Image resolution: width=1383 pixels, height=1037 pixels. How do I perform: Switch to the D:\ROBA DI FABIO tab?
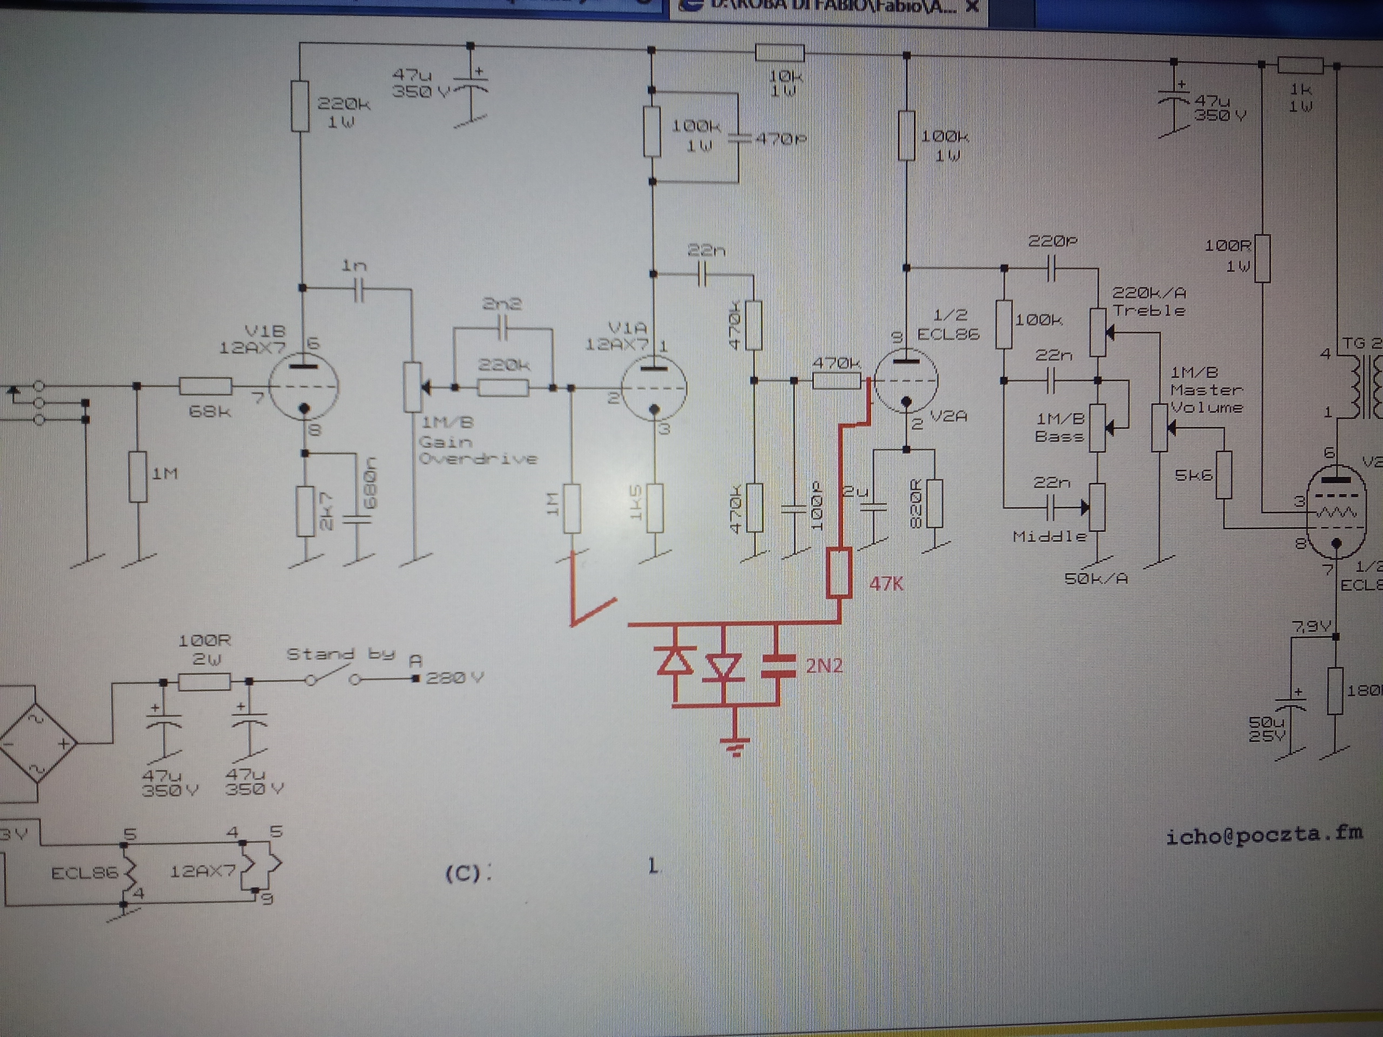pyautogui.click(x=831, y=6)
